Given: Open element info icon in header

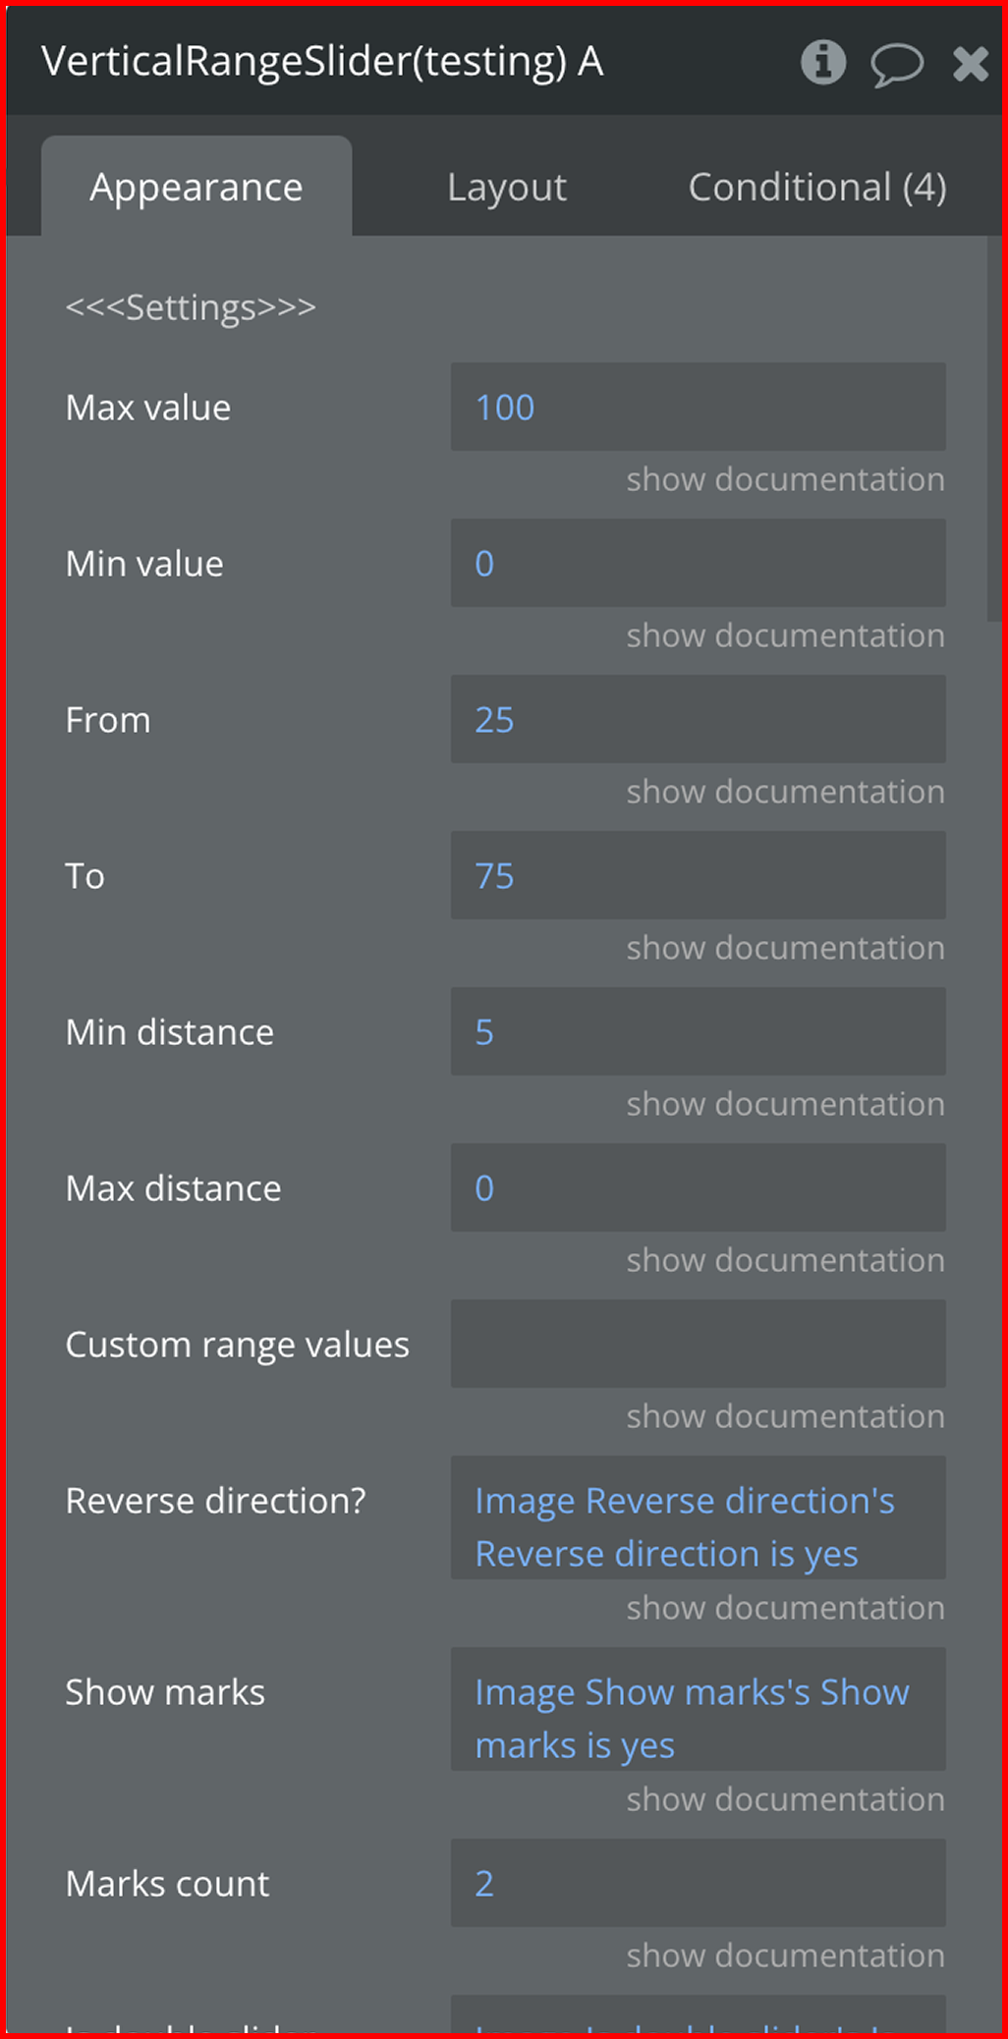Looking at the screenshot, I should [822, 63].
